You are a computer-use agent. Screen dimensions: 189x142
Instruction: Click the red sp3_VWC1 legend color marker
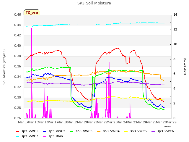(x=17, y=132)
